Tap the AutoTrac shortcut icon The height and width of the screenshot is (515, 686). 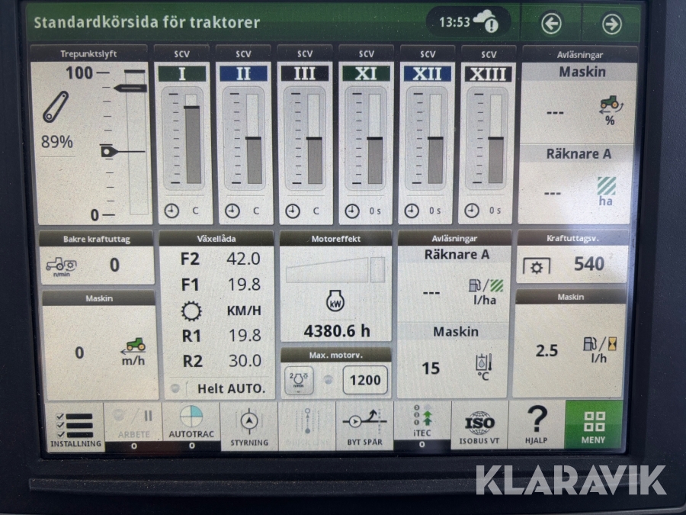pos(191,426)
